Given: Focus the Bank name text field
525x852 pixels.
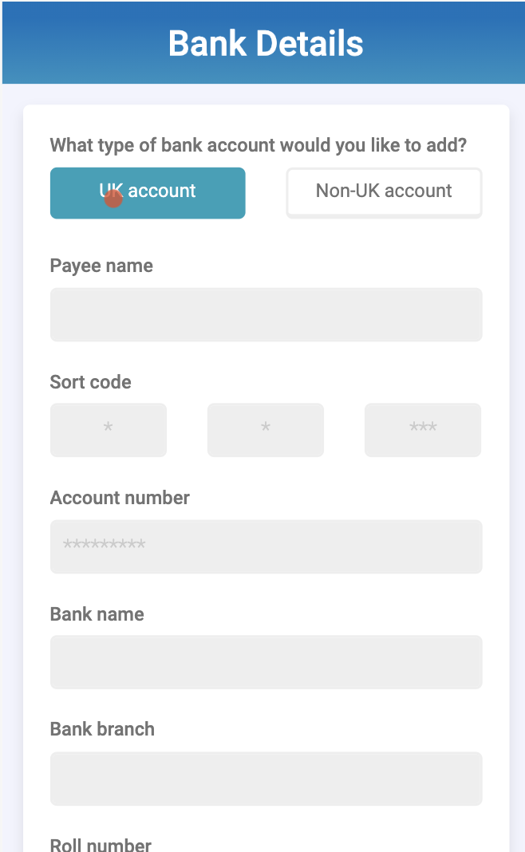Looking at the screenshot, I should [266, 662].
